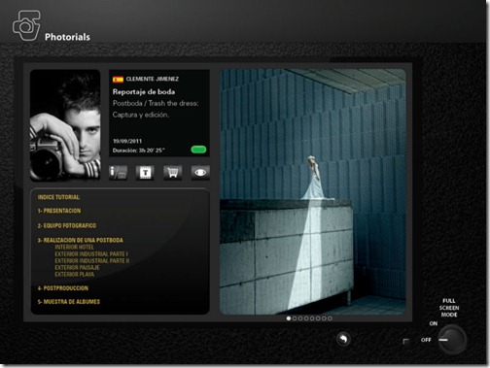This screenshot has width=490, height=368.
Task: Open chapter 2- EQUIPO FOTOGRAFICO
Action: pyautogui.click(x=67, y=225)
